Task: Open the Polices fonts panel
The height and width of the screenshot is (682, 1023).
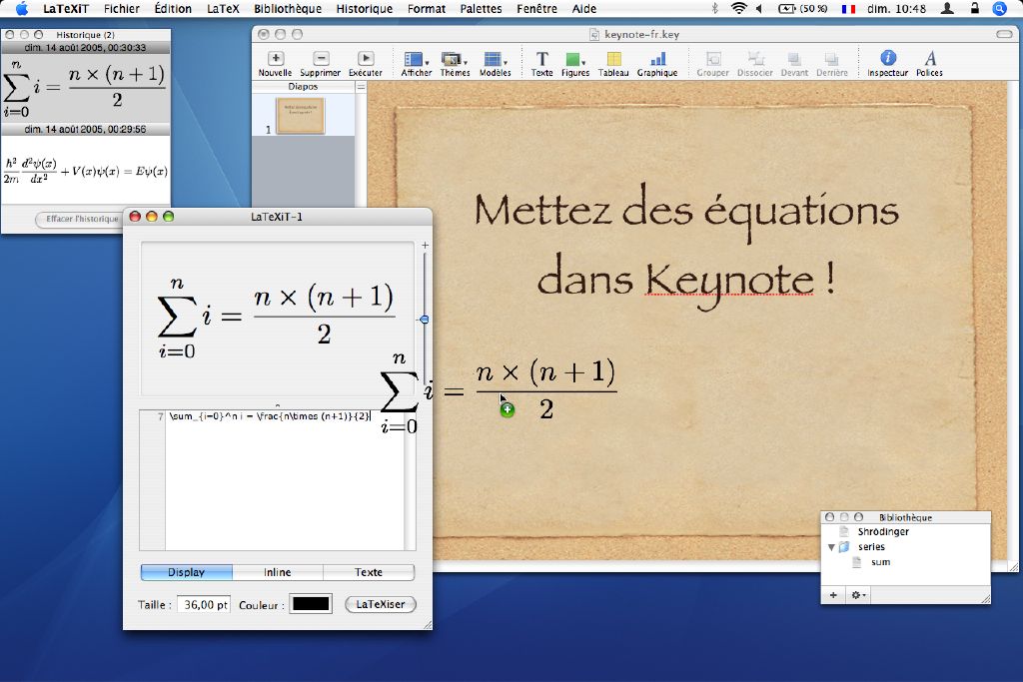Action: [x=930, y=58]
